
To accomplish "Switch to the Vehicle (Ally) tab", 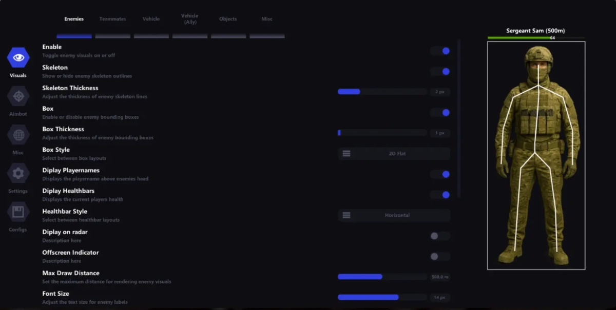I will click(189, 19).
